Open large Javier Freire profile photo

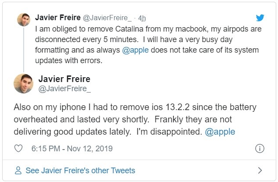tap(24, 83)
